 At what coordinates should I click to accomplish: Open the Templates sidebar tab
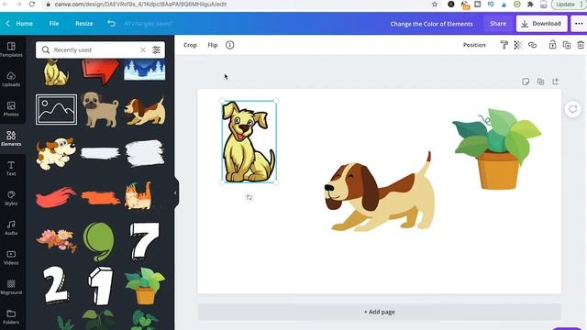(11, 49)
